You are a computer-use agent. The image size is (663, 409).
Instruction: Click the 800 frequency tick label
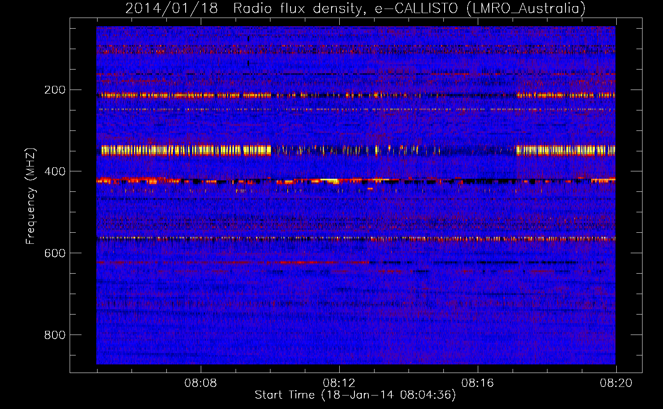click(x=55, y=335)
